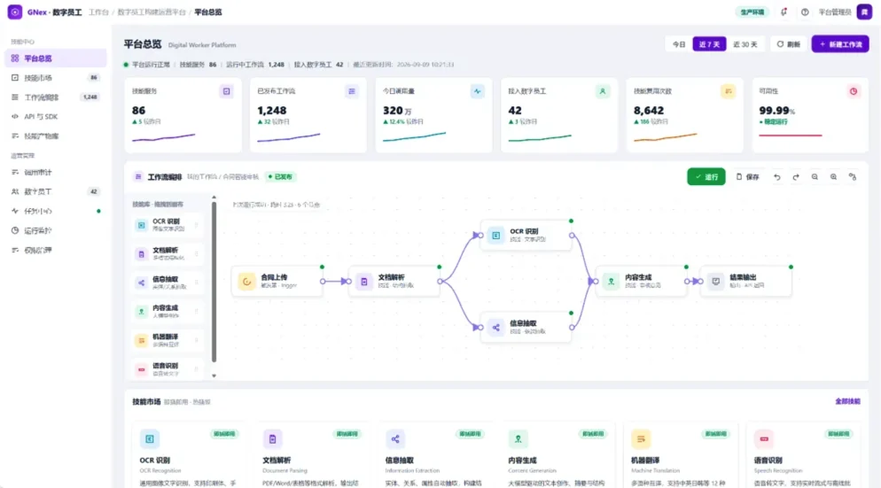Click the 接入数字员工 person icon

click(603, 91)
